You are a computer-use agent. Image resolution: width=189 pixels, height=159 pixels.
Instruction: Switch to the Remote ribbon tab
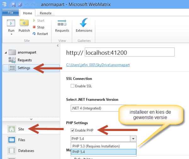(x=46, y=13)
